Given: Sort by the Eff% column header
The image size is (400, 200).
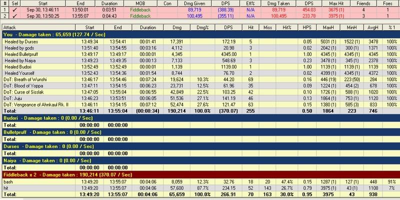Looking at the screenshot, I should coord(251,2).
